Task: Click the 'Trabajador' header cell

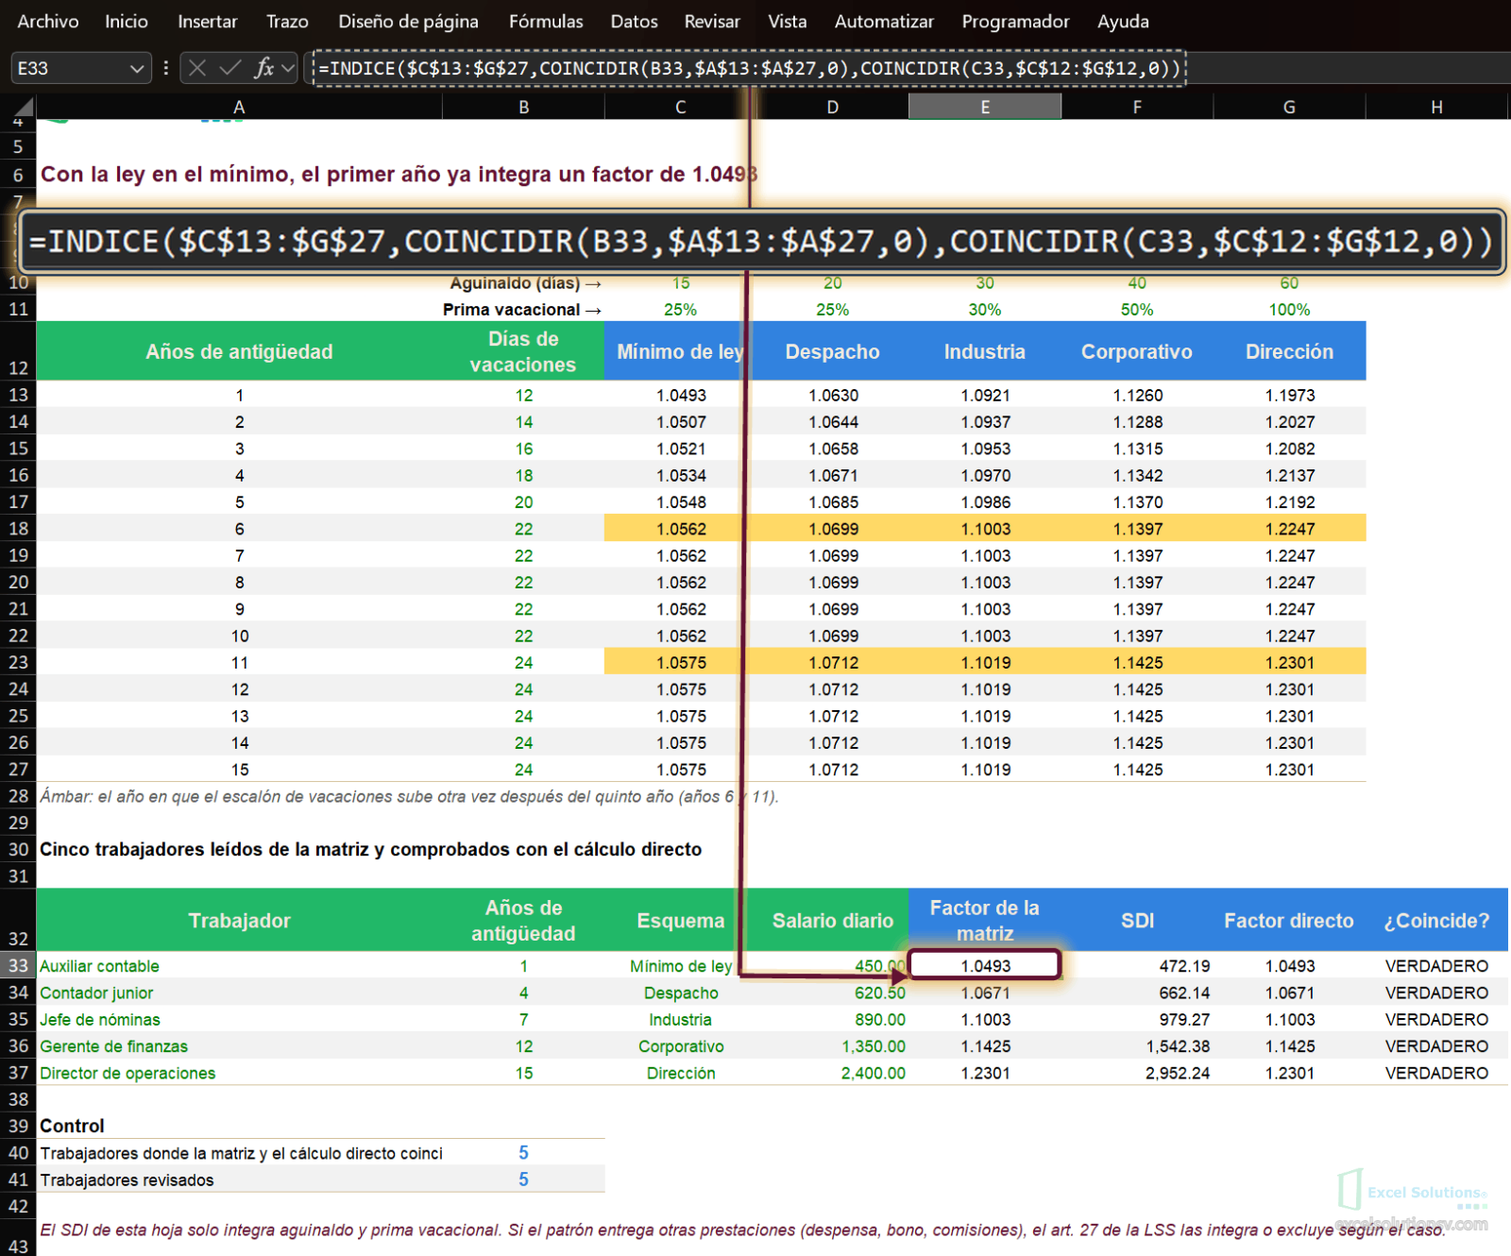Action: point(239,920)
